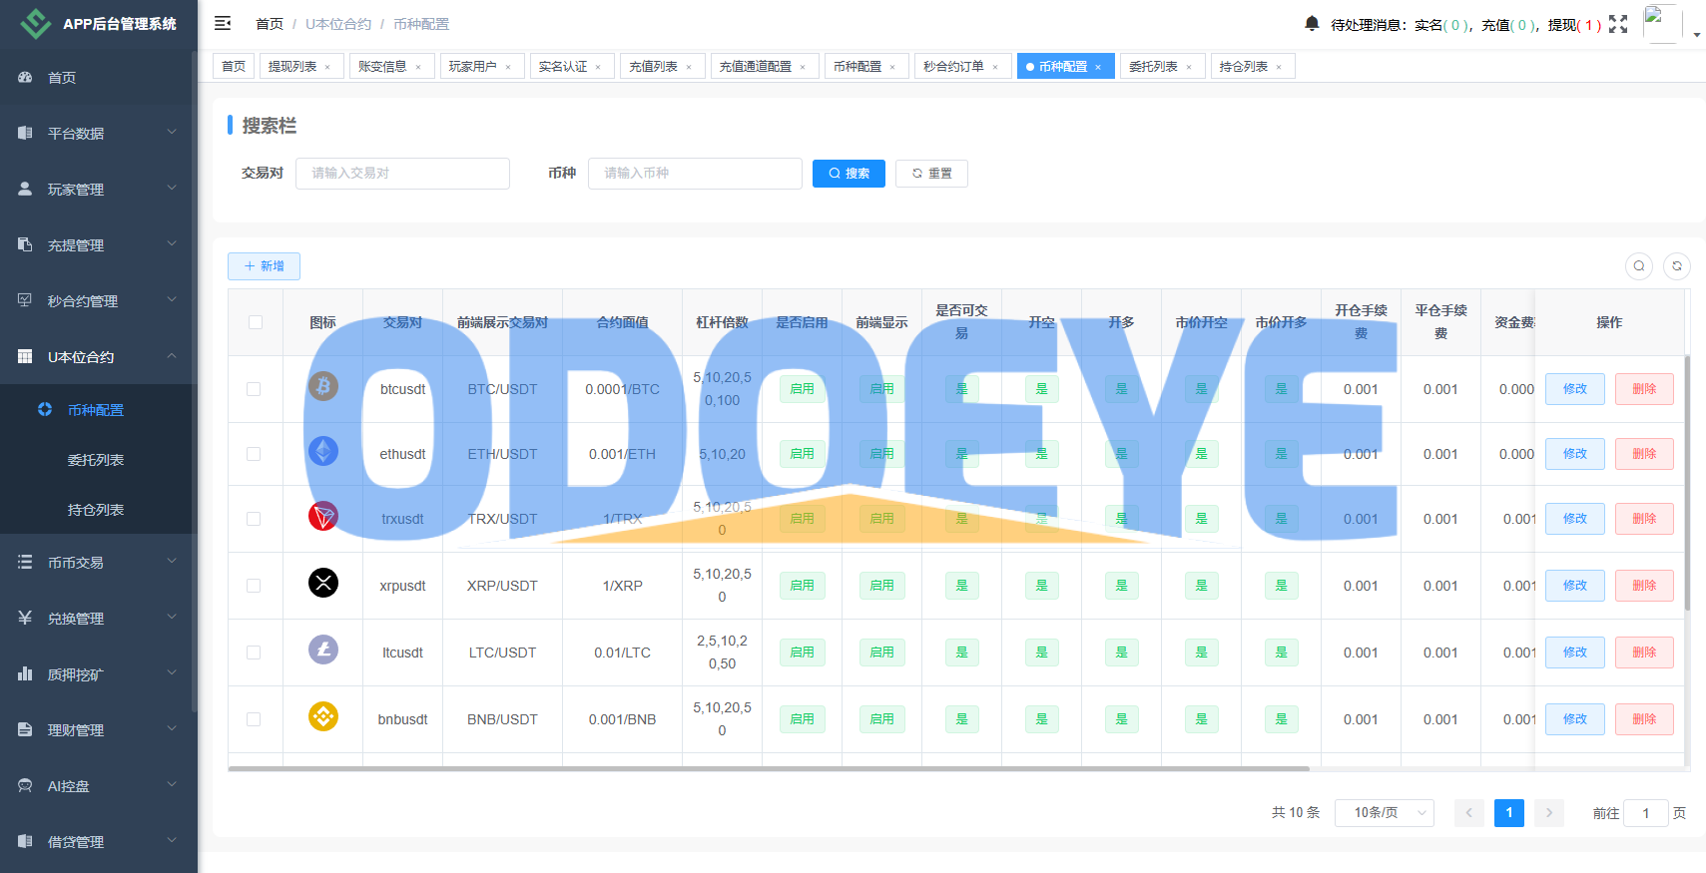The height and width of the screenshot is (873, 1706).
Task: Click the blue 搜索 button
Action: pos(849,174)
